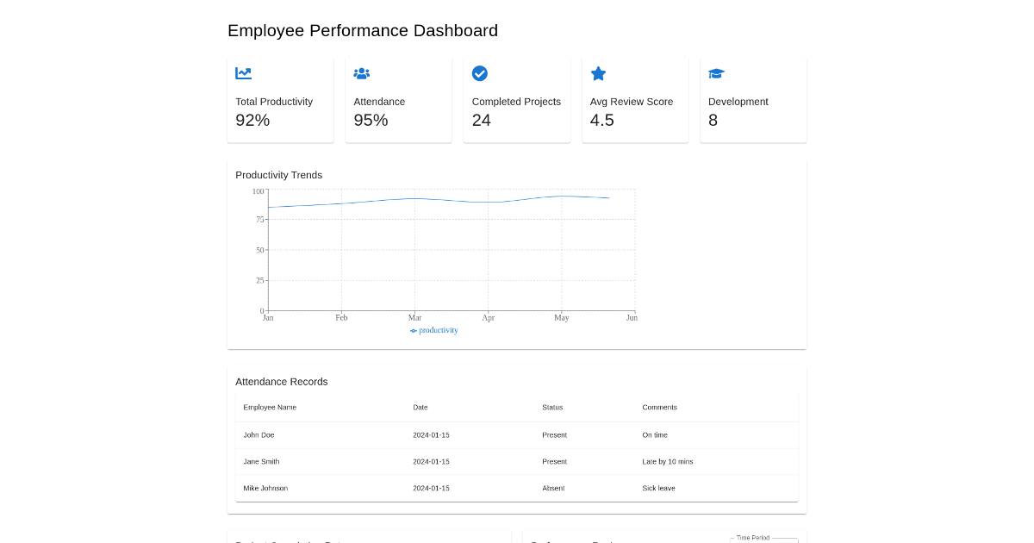Click the Development graduation cap icon
Screen dimensions: 1034x543
pos(716,73)
